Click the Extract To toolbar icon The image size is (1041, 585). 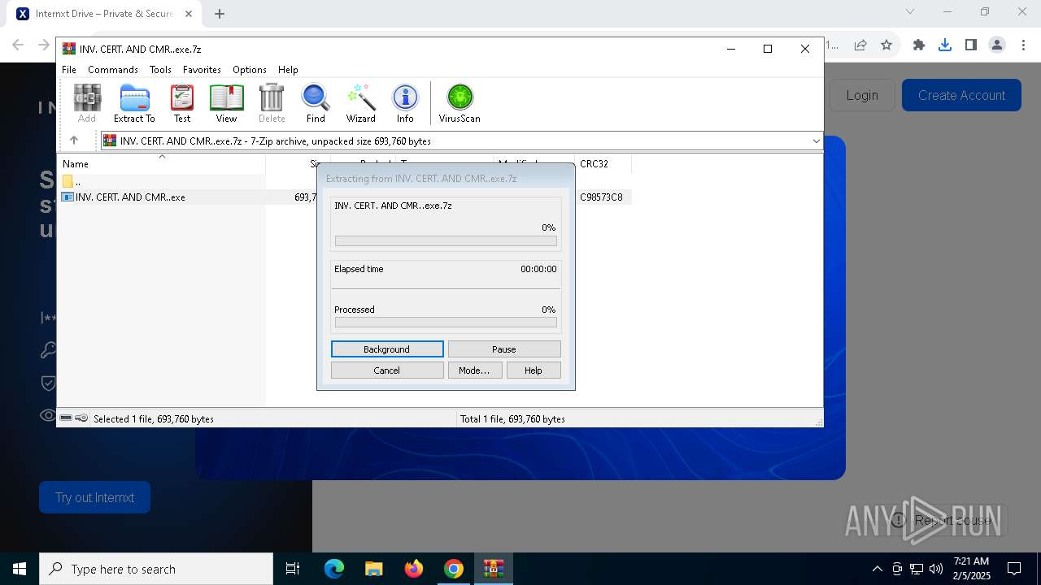tap(134, 103)
